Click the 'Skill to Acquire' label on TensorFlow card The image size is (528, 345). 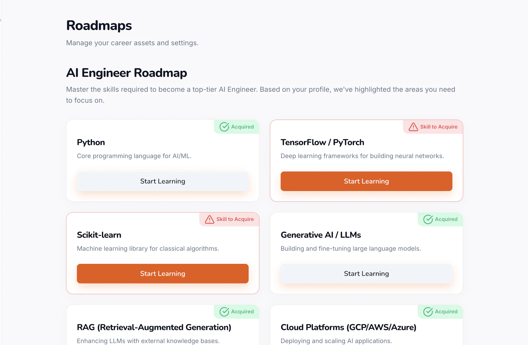(439, 127)
